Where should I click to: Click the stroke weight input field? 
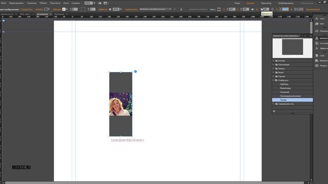(75, 9)
